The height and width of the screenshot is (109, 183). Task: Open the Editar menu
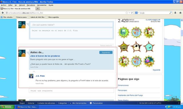[10, 5]
